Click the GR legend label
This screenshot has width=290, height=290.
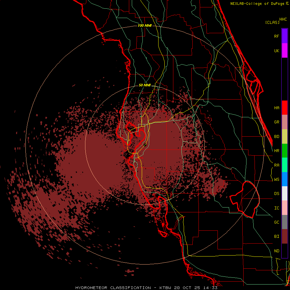coord(277,122)
